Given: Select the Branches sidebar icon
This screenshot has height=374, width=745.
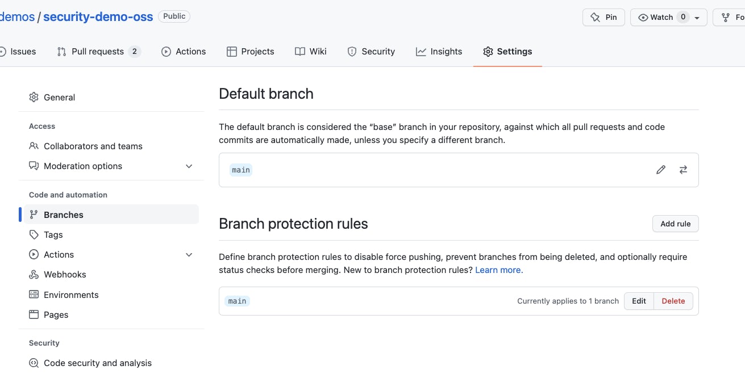Looking at the screenshot, I should coord(34,215).
